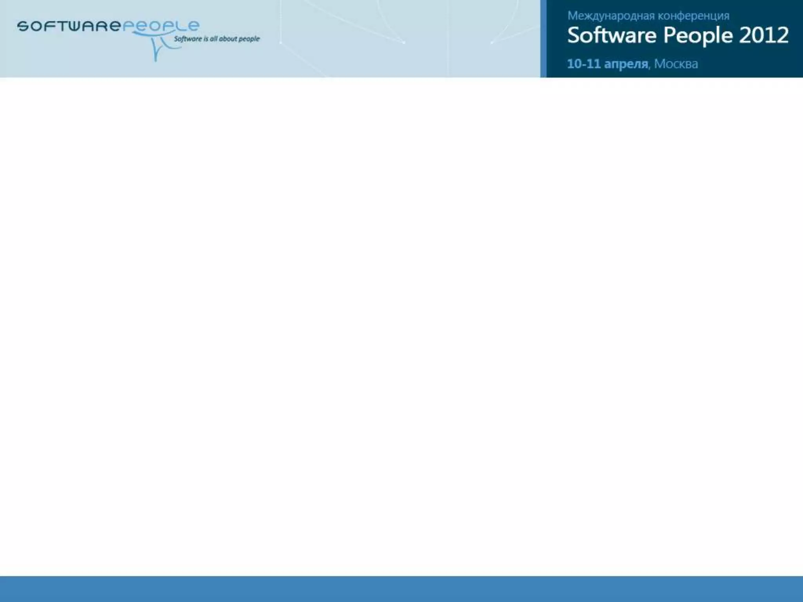Screen dimensions: 803x602
Task: Click the blue footer bar
Action: [401, 589]
